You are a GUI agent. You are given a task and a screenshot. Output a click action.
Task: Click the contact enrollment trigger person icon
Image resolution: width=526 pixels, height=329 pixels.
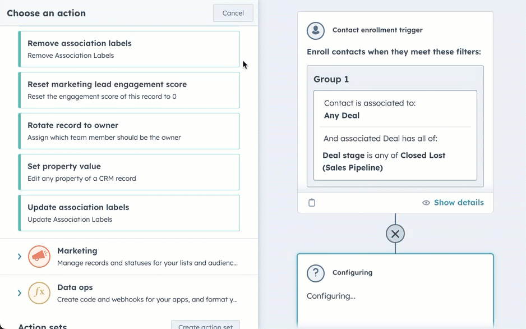click(316, 30)
